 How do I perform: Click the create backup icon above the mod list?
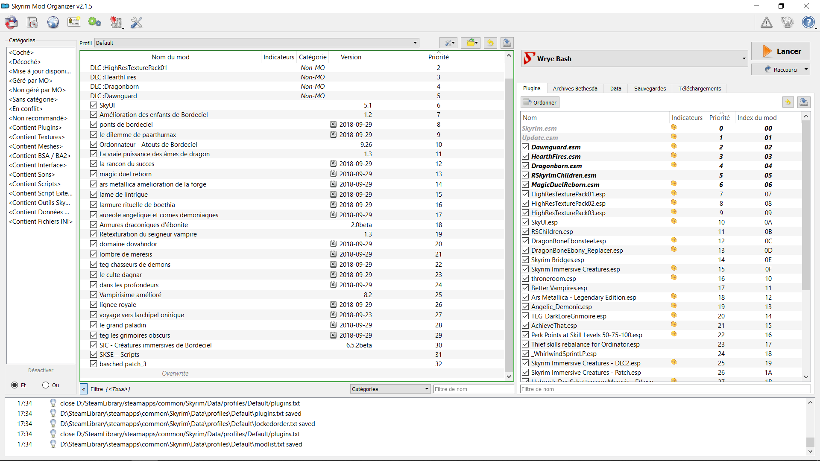(507, 43)
